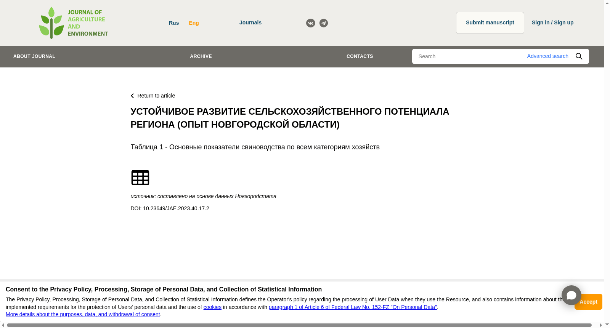Open the About Journal menu
Viewport: 610px width, 328px height.
pyautogui.click(x=34, y=56)
